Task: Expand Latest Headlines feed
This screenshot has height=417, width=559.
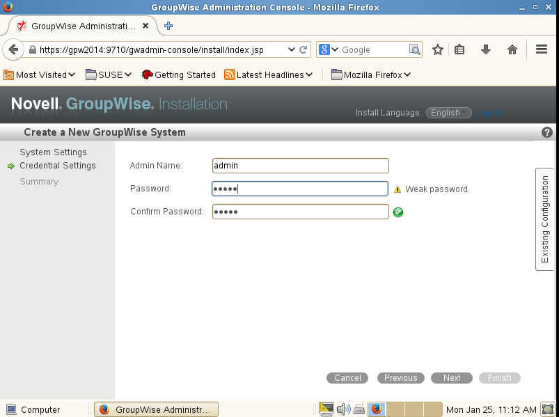Action: (269, 75)
